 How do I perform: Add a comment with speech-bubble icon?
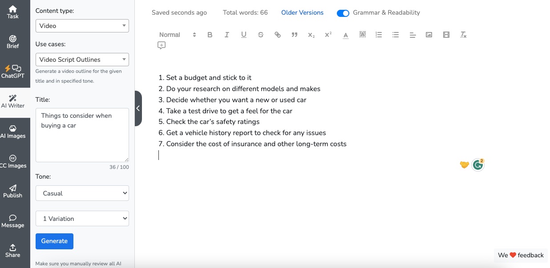click(162, 45)
